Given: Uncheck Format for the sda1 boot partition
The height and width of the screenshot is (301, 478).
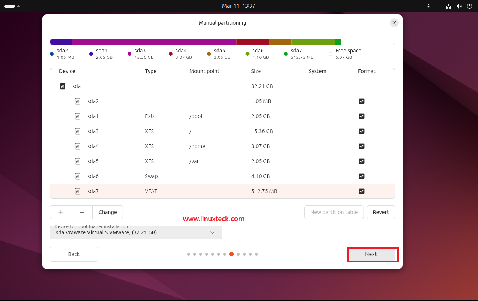Looking at the screenshot, I should coord(361,116).
